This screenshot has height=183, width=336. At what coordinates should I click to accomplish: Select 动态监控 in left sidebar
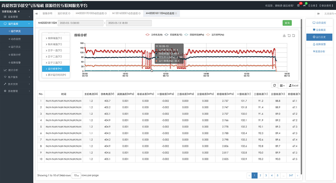click(17, 39)
